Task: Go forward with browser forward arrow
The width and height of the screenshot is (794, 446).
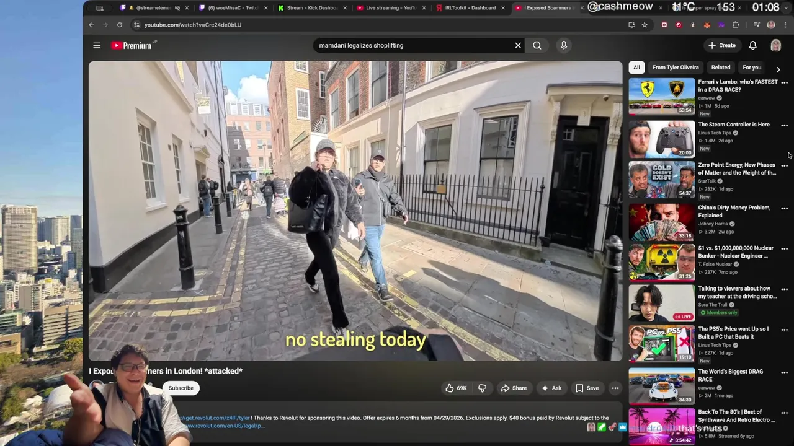Action: pos(105,25)
